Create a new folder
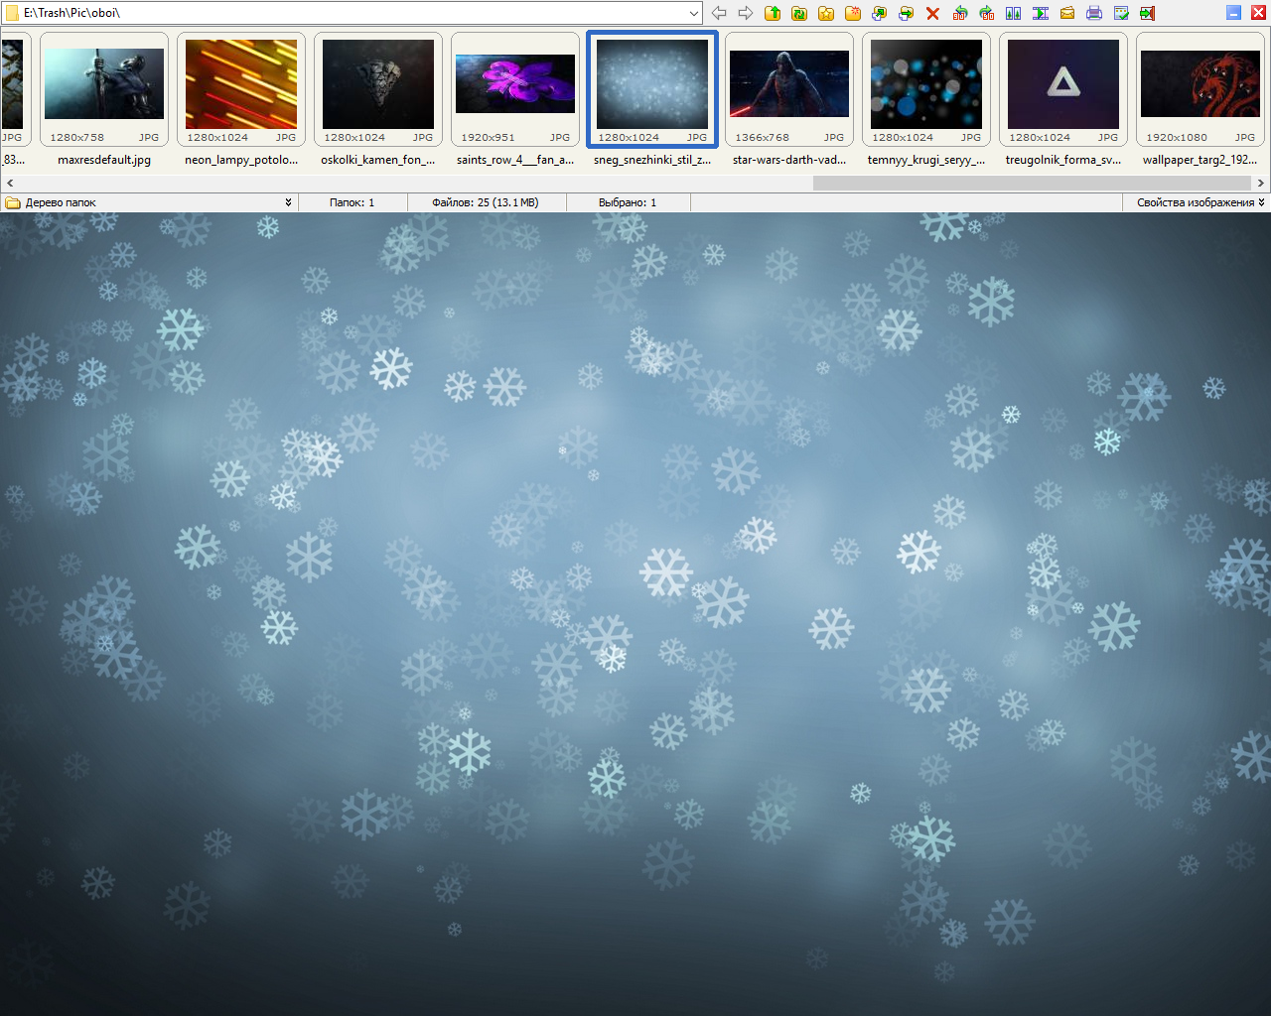This screenshot has height=1016, width=1271. pyautogui.click(x=853, y=13)
